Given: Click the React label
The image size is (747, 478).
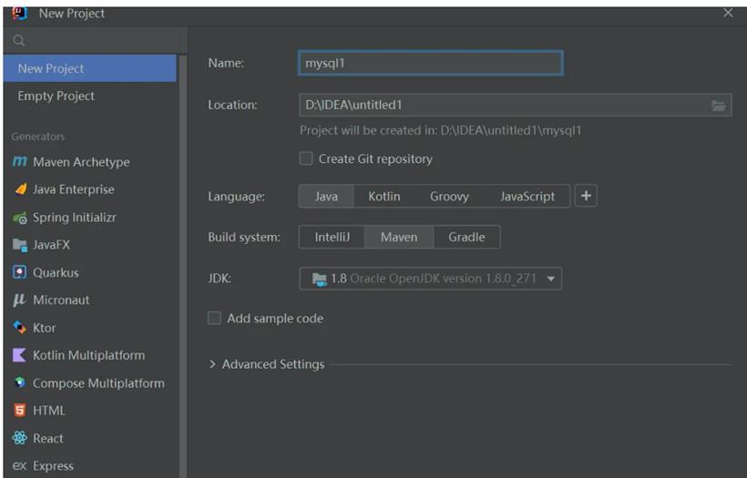Looking at the screenshot, I should tap(48, 438).
